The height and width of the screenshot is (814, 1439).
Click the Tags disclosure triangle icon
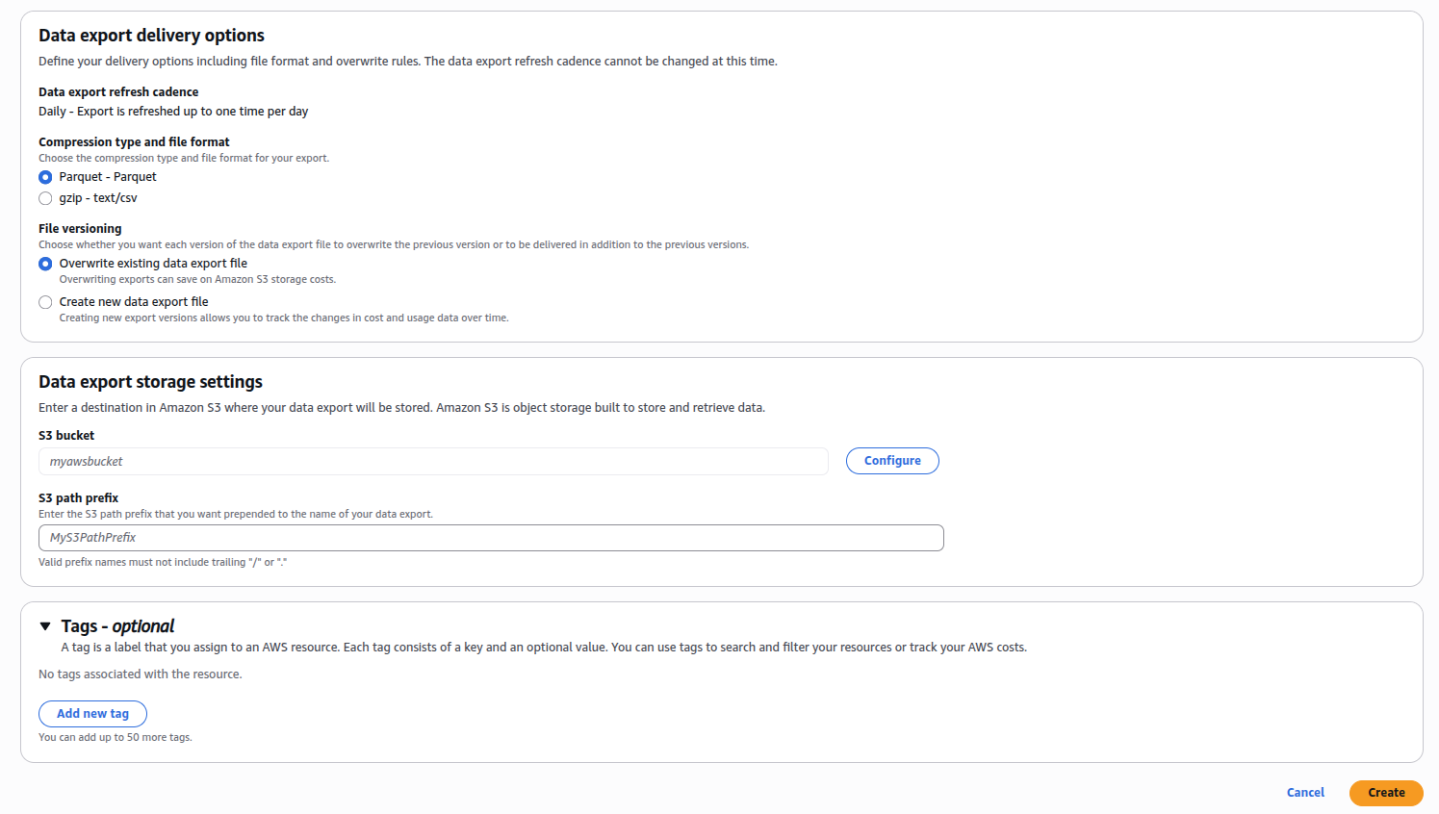44,624
